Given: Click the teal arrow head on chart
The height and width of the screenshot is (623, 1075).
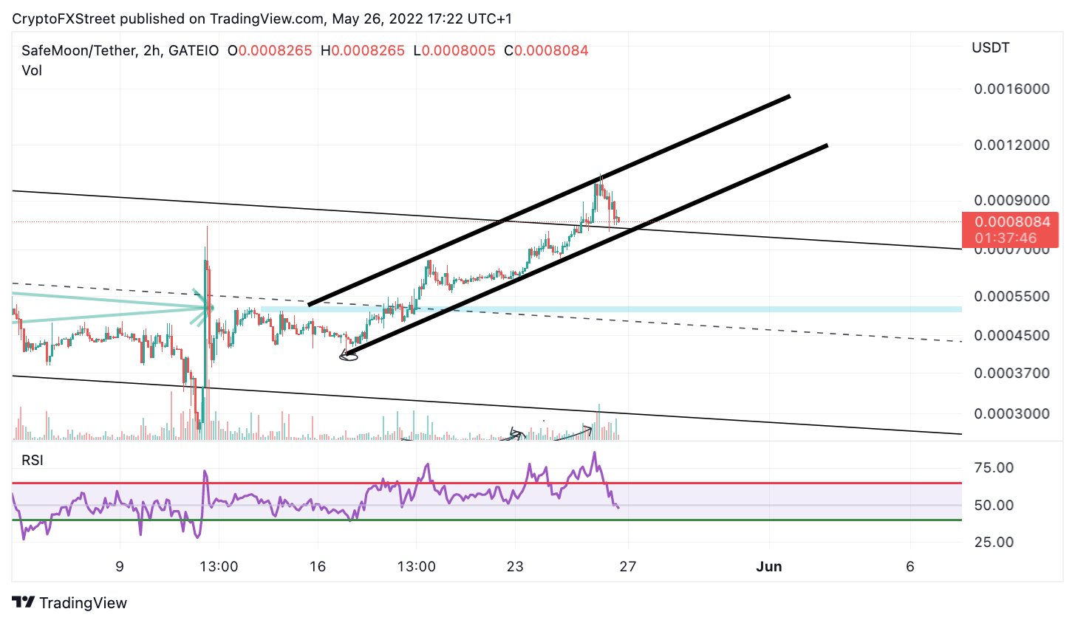Looking at the screenshot, I should [204, 308].
